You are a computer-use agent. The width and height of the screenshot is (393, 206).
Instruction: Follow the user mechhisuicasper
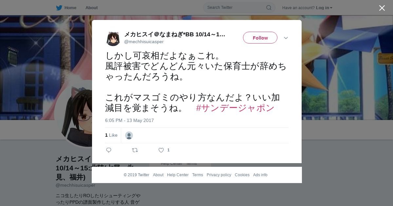(x=260, y=38)
